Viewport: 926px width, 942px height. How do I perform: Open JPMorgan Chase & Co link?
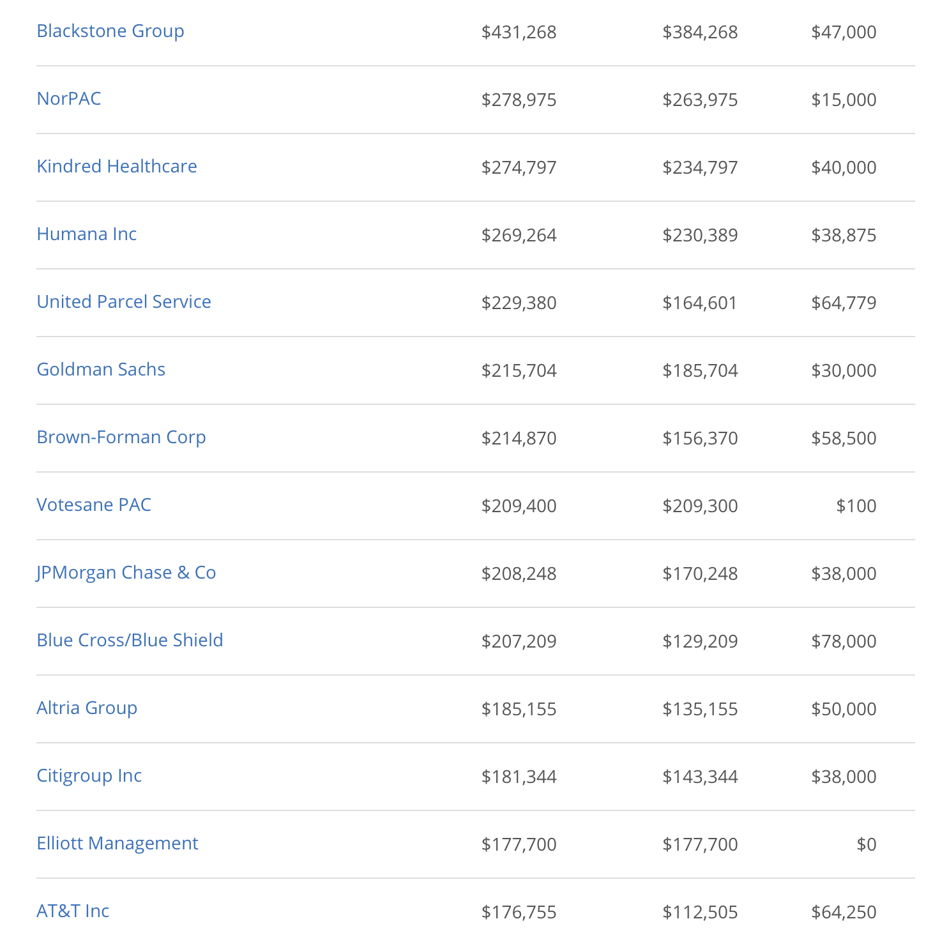coord(126,572)
